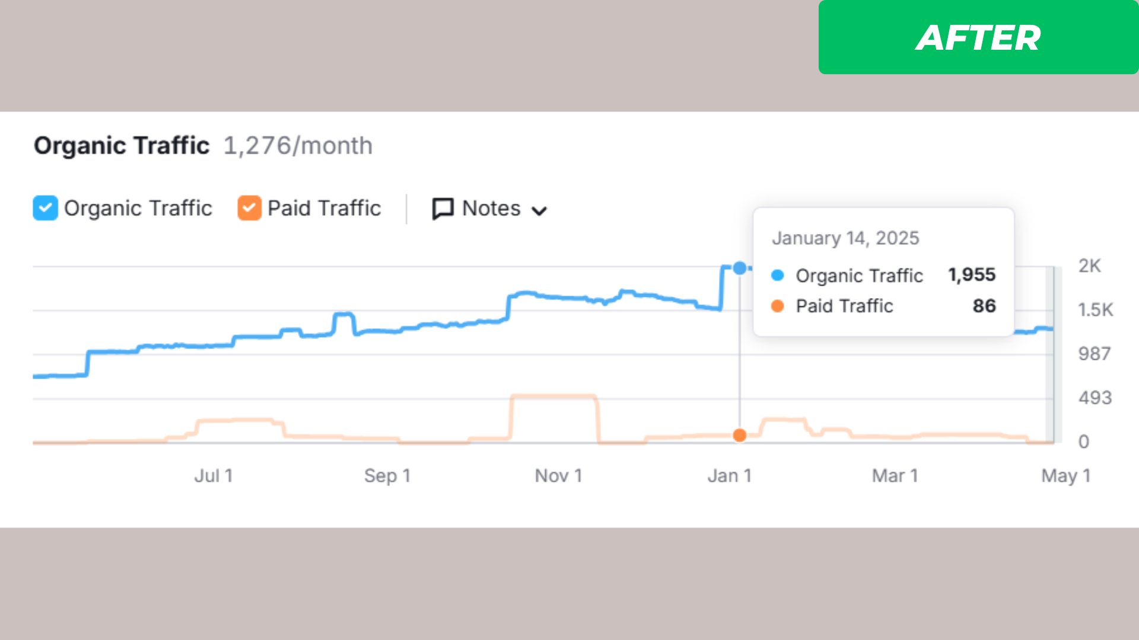Image resolution: width=1139 pixels, height=640 pixels.
Task: Click the blue dot in tooltip legend
Action: 777,276
